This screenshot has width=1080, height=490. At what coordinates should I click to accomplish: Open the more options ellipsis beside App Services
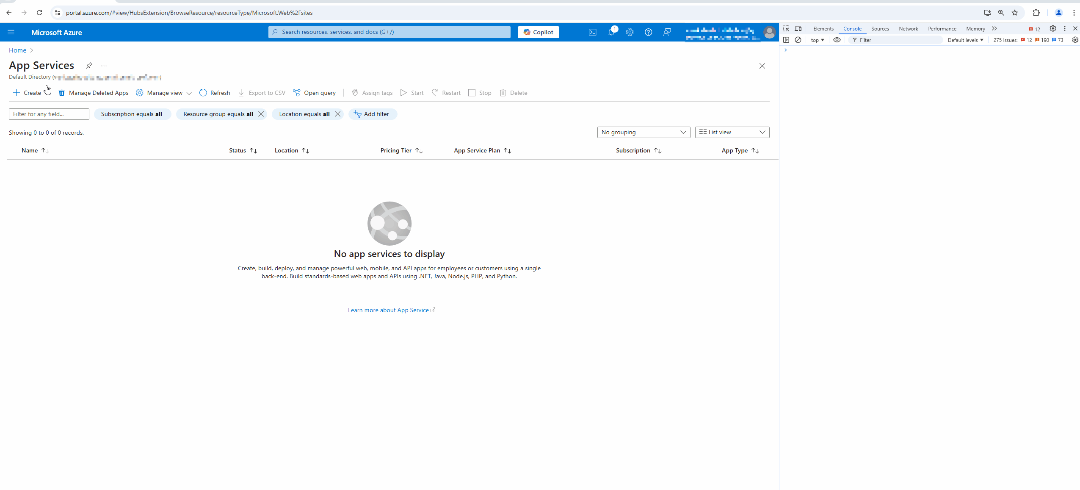(104, 66)
